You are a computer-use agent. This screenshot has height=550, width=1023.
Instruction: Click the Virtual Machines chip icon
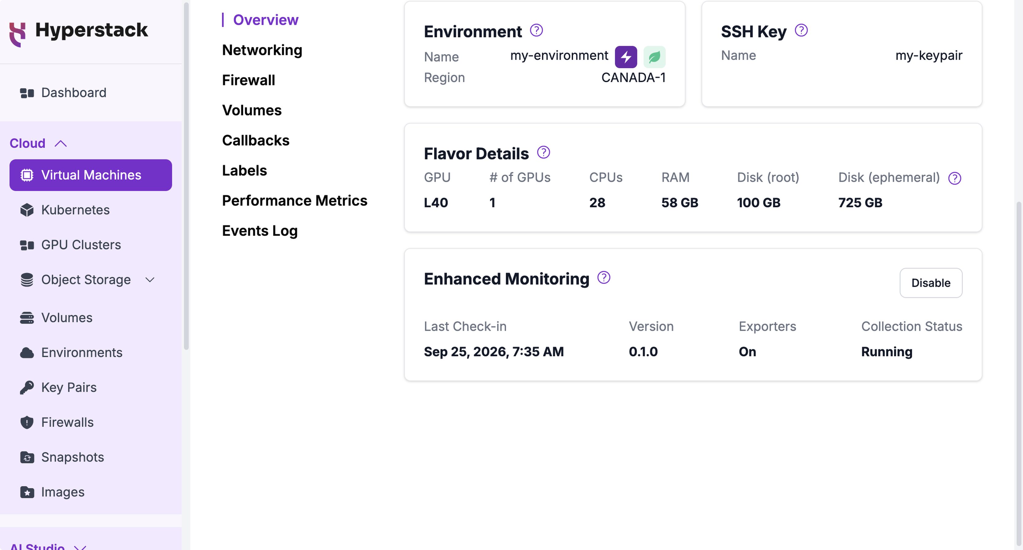pyautogui.click(x=27, y=175)
